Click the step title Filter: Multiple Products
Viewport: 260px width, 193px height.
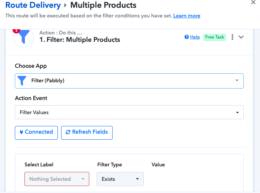(80, 40)
